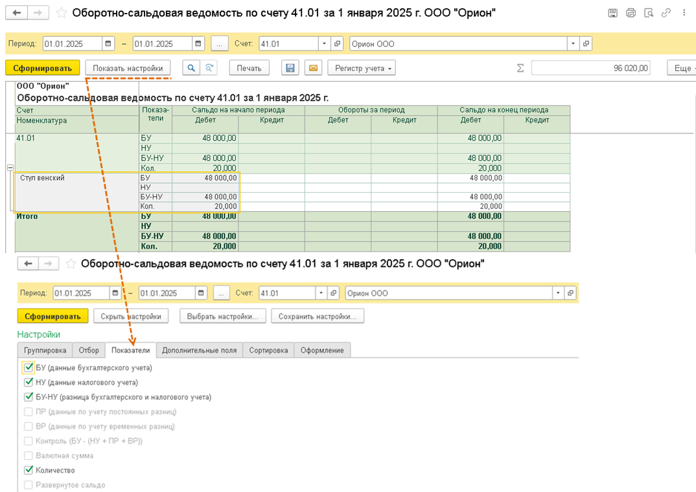Switch to the Группировка tab

pyautogui.click(x=45, y=350)
